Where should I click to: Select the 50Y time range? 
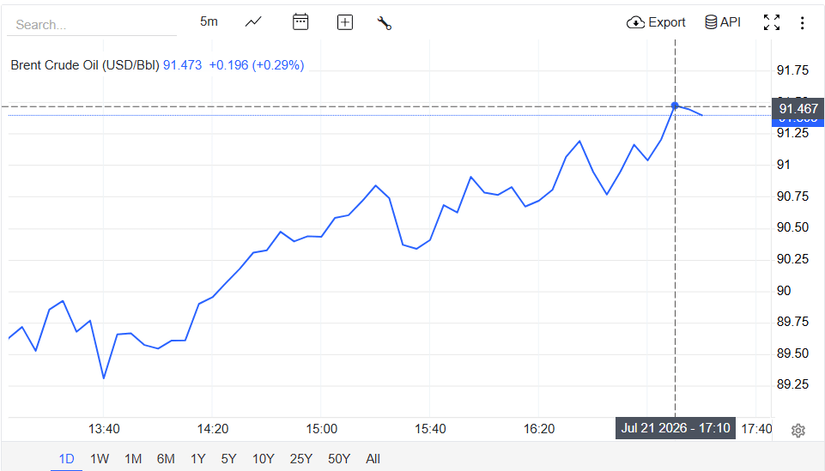click(x=339, y=459)
